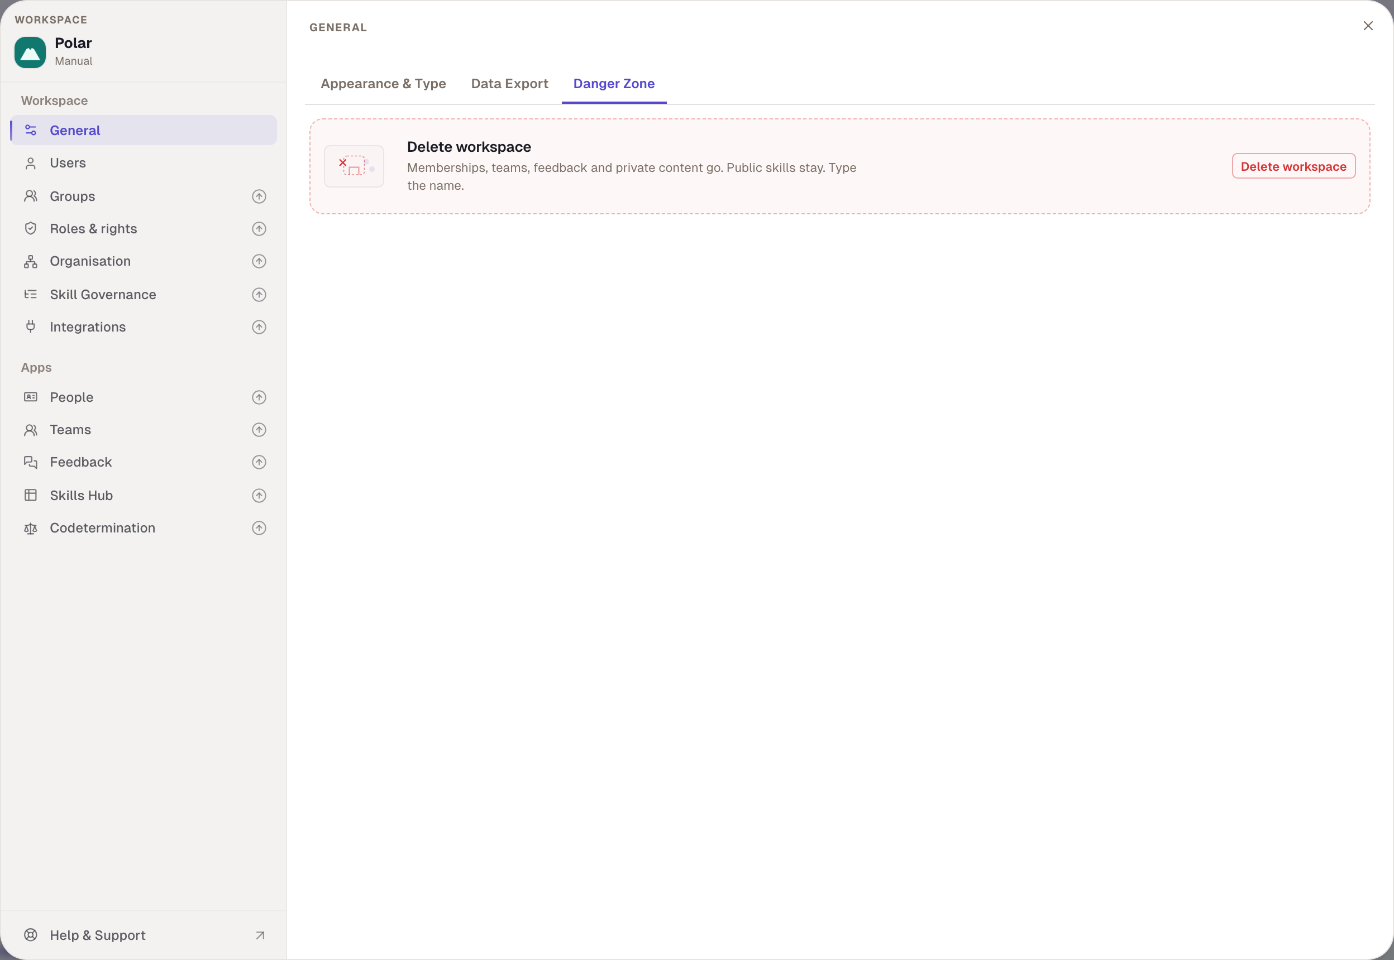The height and width of the screenshot is (960, 1394).
Task: Switch to the Appearance & Type tab
Action: pos(384,84)
